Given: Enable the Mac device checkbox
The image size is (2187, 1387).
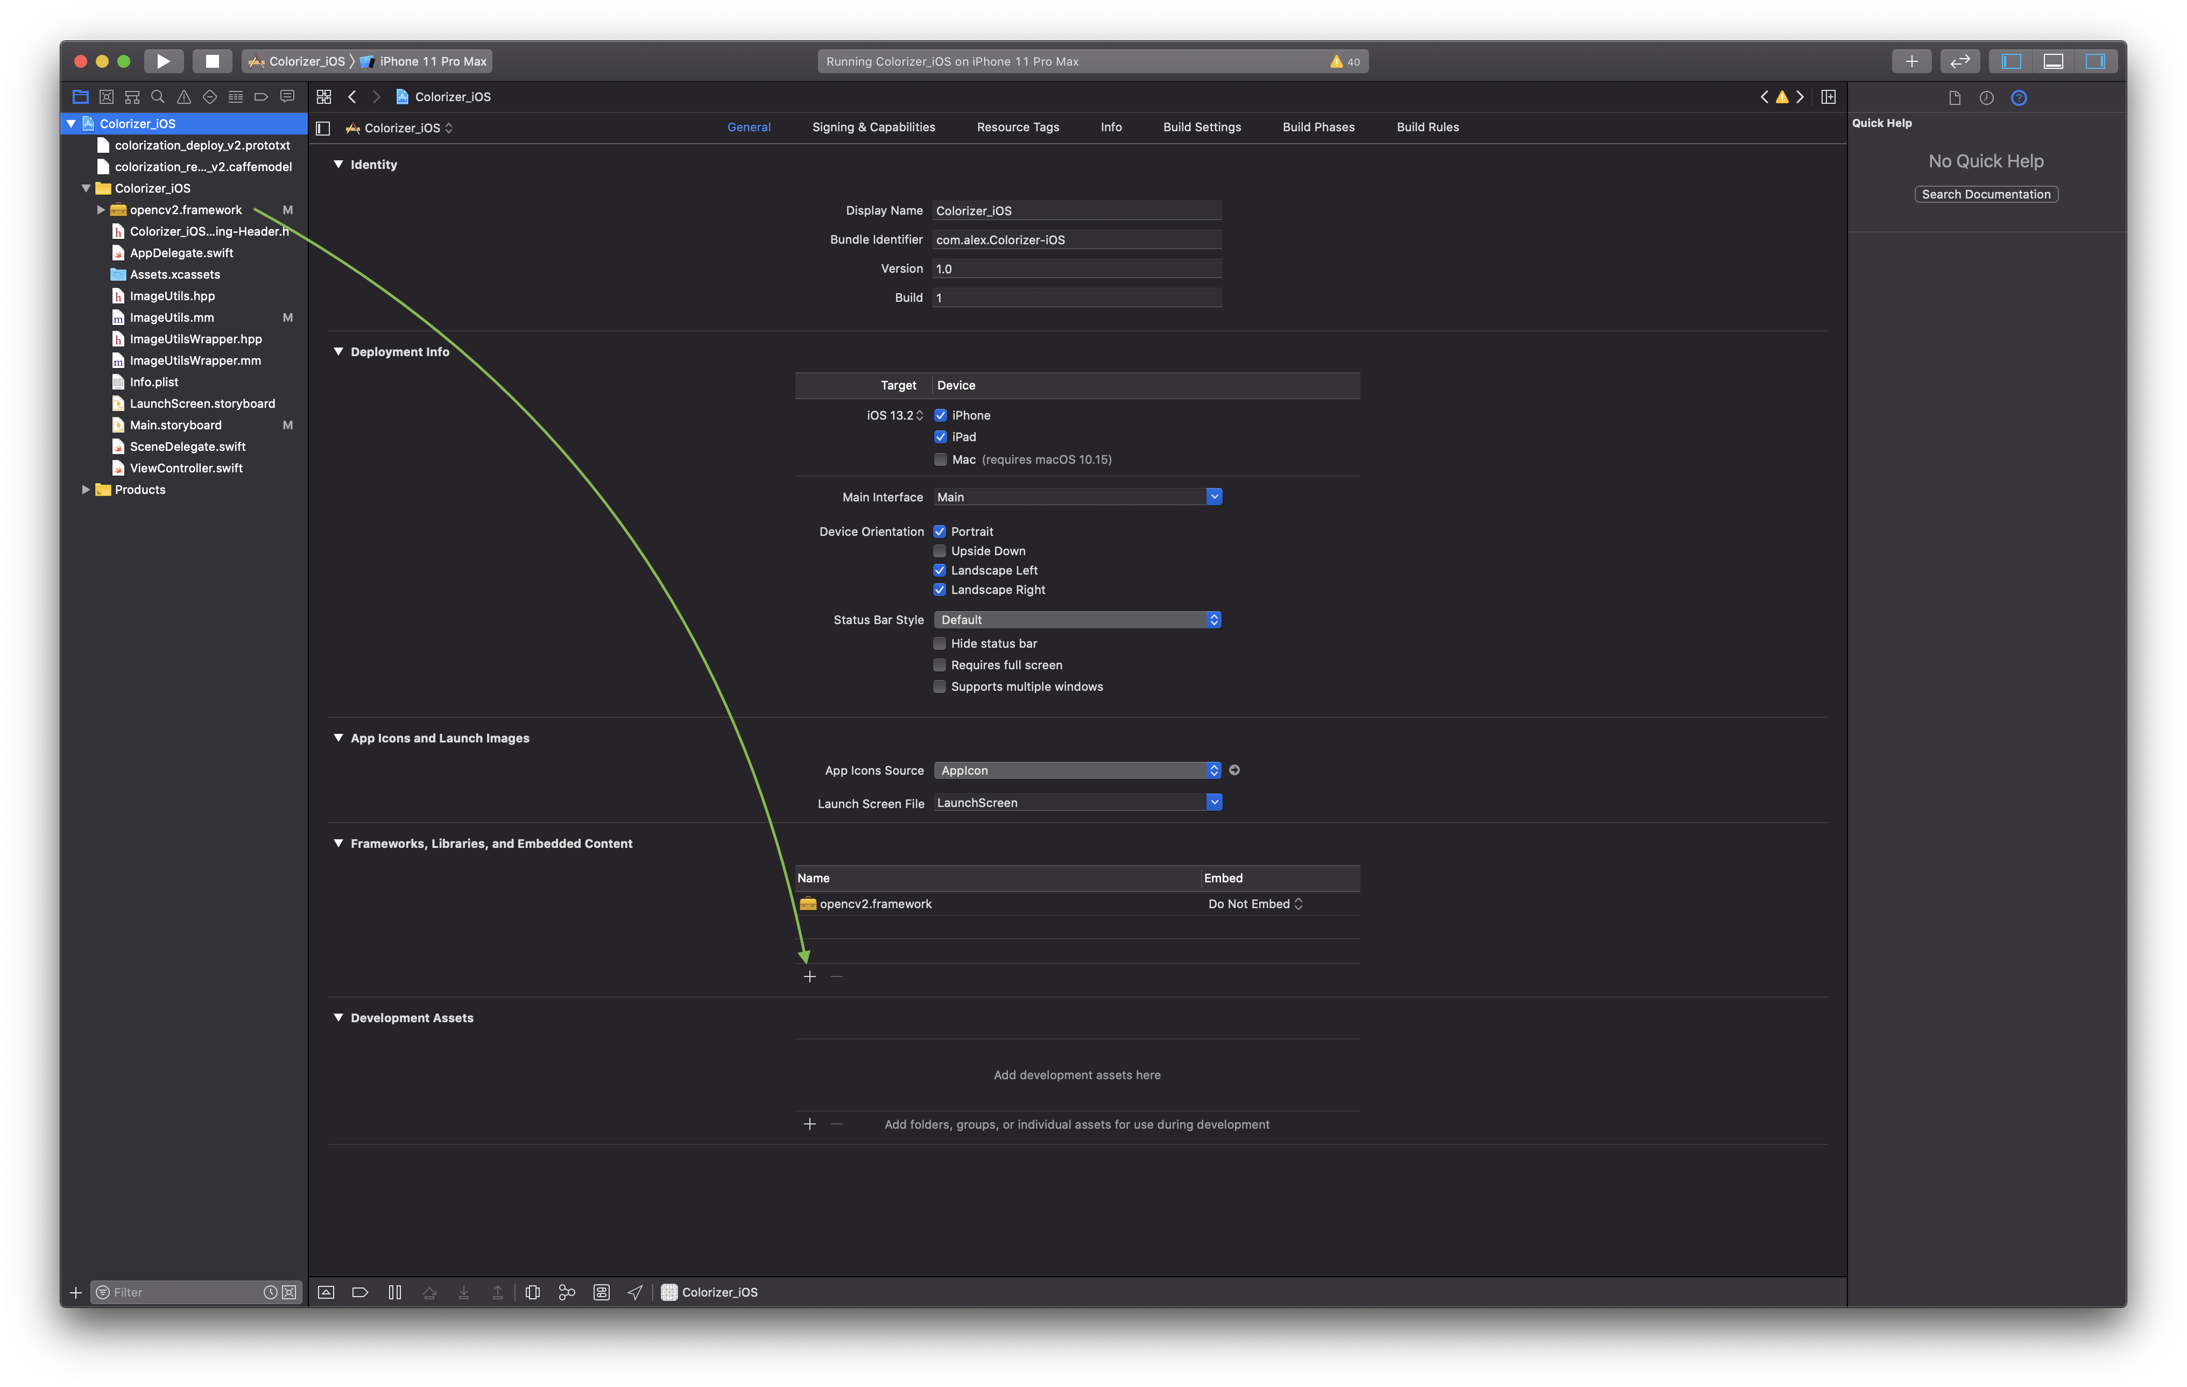Looking at the screenshot, I should pos(940,459).
